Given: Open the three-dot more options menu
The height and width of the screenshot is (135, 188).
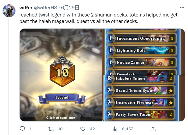Looking at the screenshot, I should coord(182,8).
